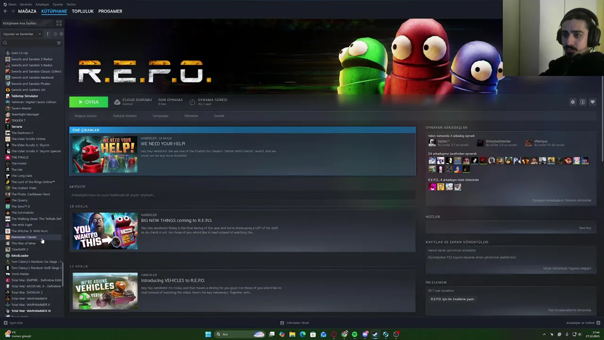
Task: Open Tabletop Simulator game icon
Action: tap(8, 96)
